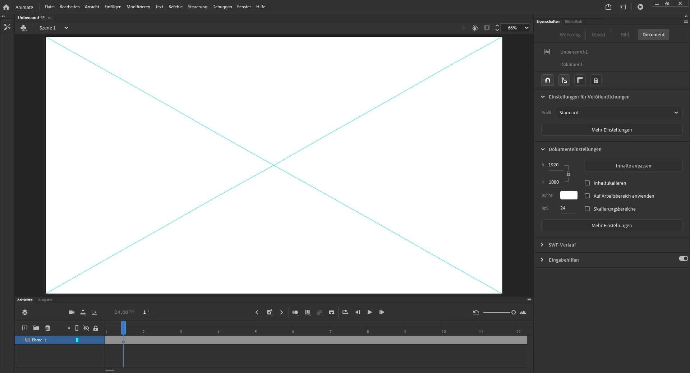Click the lock guides icon in properties

click(595, 80)
